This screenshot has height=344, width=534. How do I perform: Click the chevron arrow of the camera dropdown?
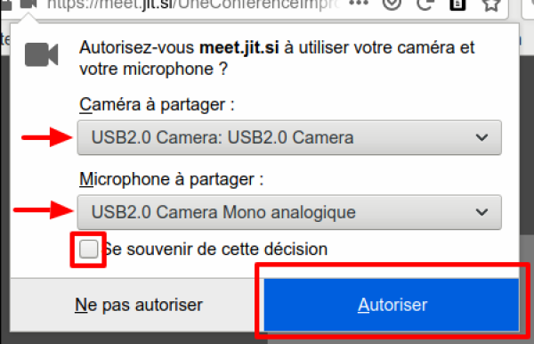(481, 138)
